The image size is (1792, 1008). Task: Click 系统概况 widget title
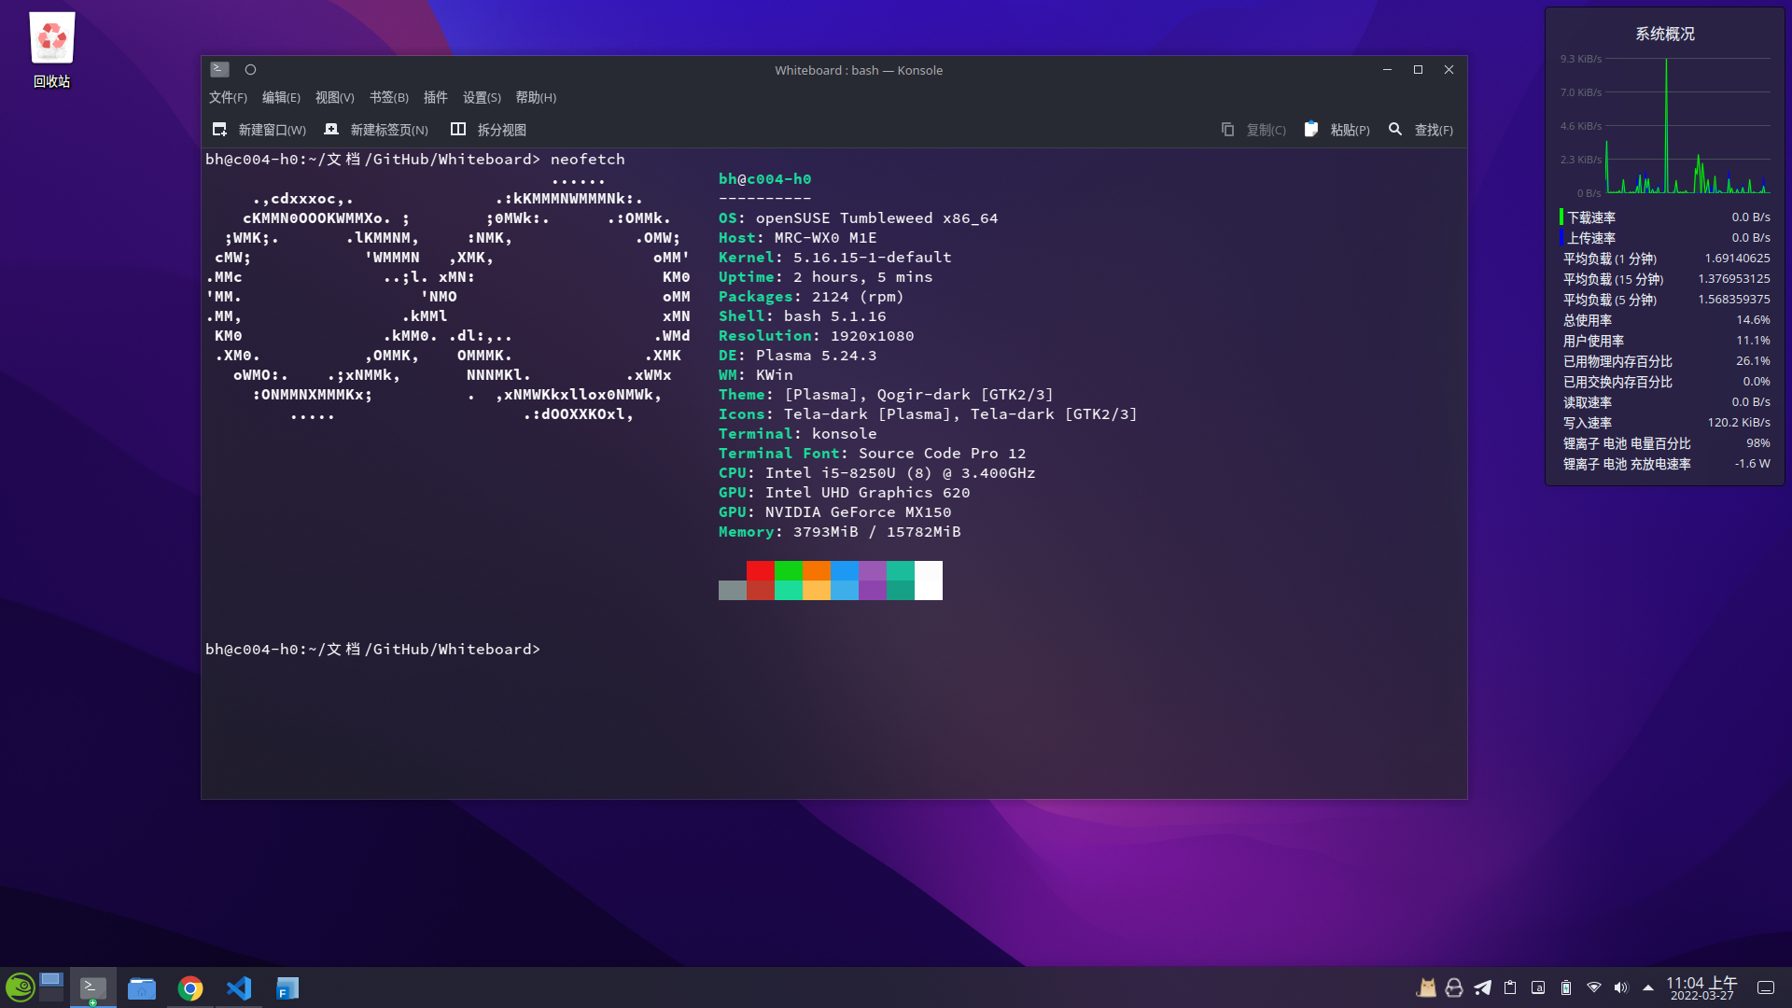tap(1664, 34)
